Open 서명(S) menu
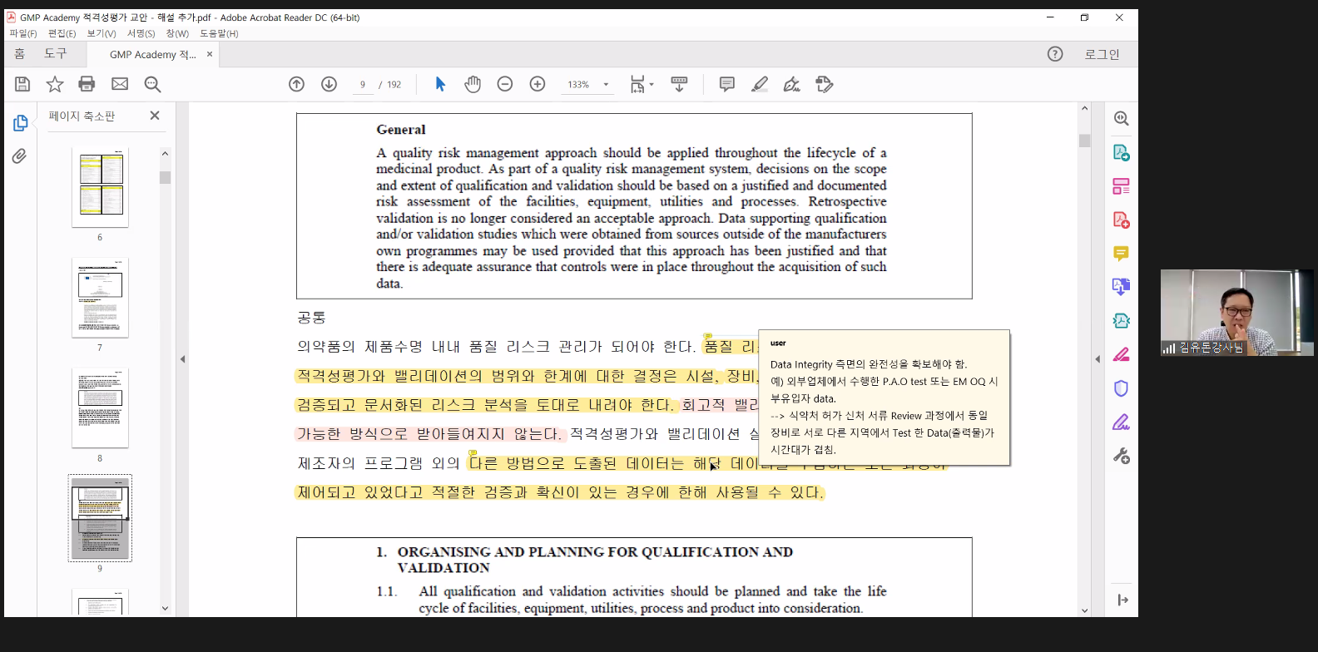 tap(141, 33)
